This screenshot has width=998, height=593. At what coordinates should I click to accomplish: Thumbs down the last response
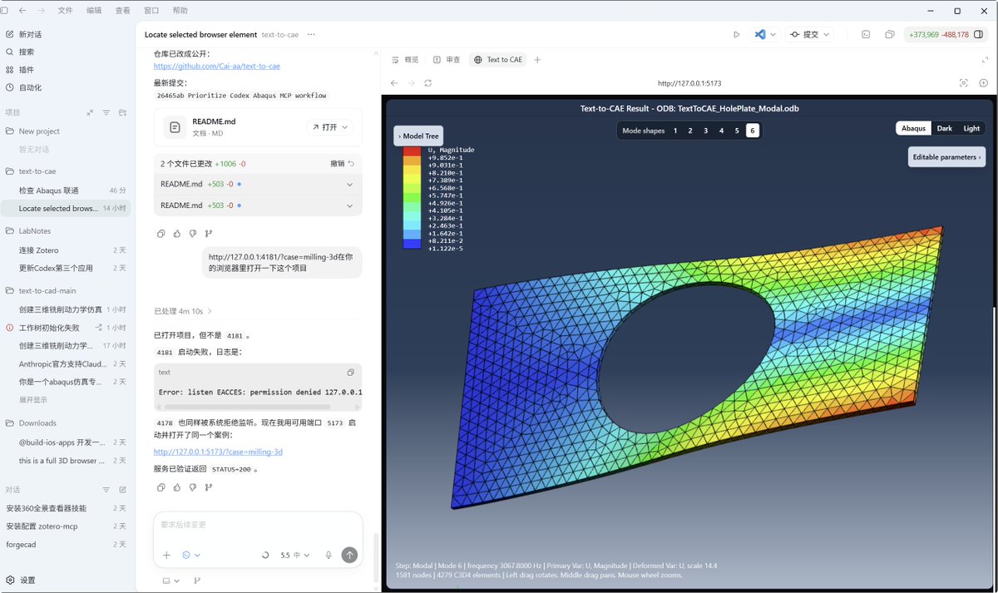[193, 487]
